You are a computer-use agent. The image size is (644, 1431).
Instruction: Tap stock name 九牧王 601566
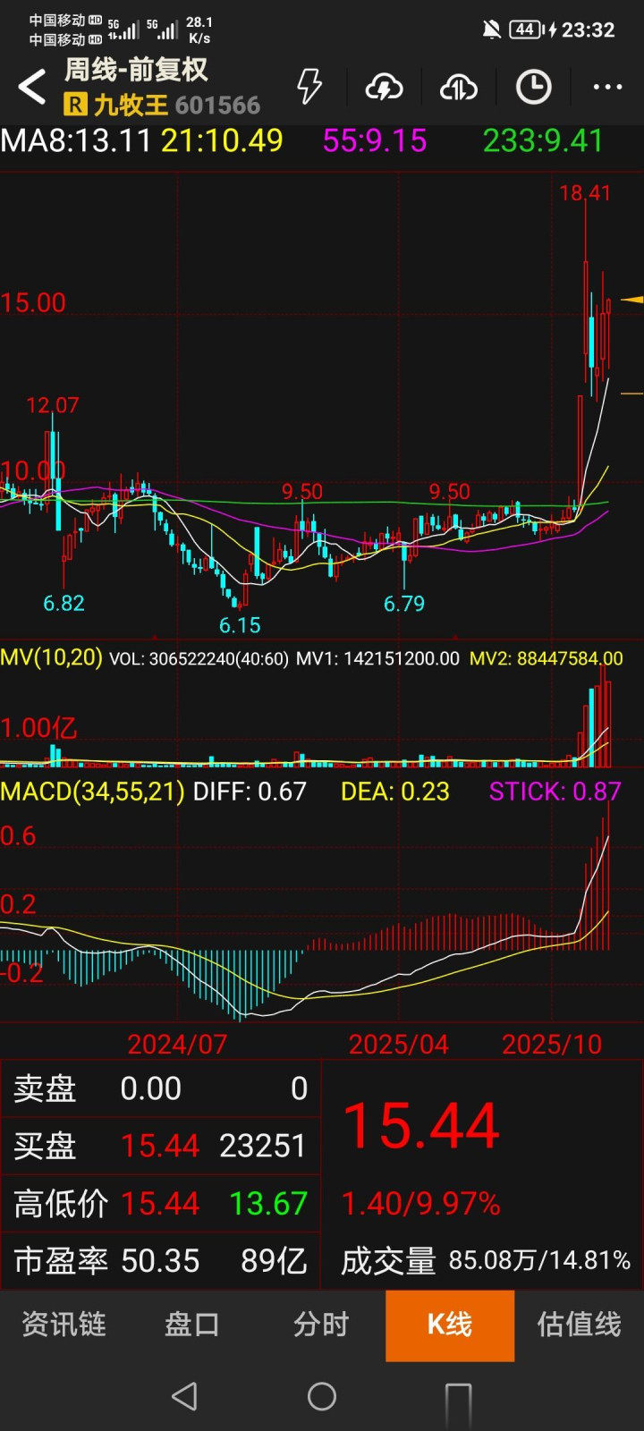[177, 105]
